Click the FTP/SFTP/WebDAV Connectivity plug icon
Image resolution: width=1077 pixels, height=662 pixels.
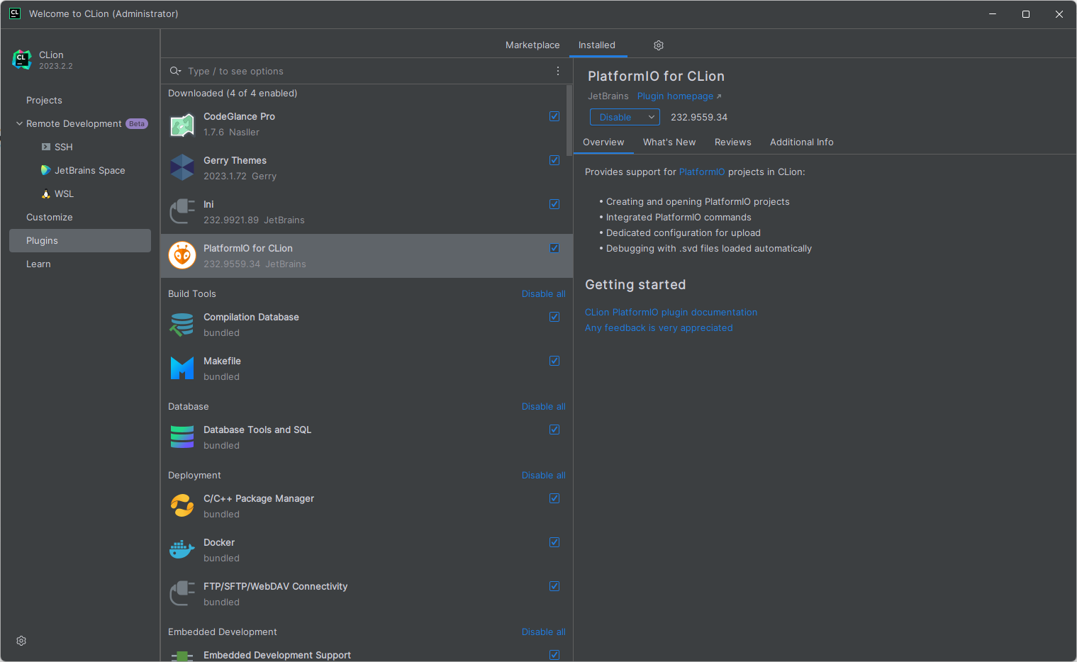[x=182, y=594]
